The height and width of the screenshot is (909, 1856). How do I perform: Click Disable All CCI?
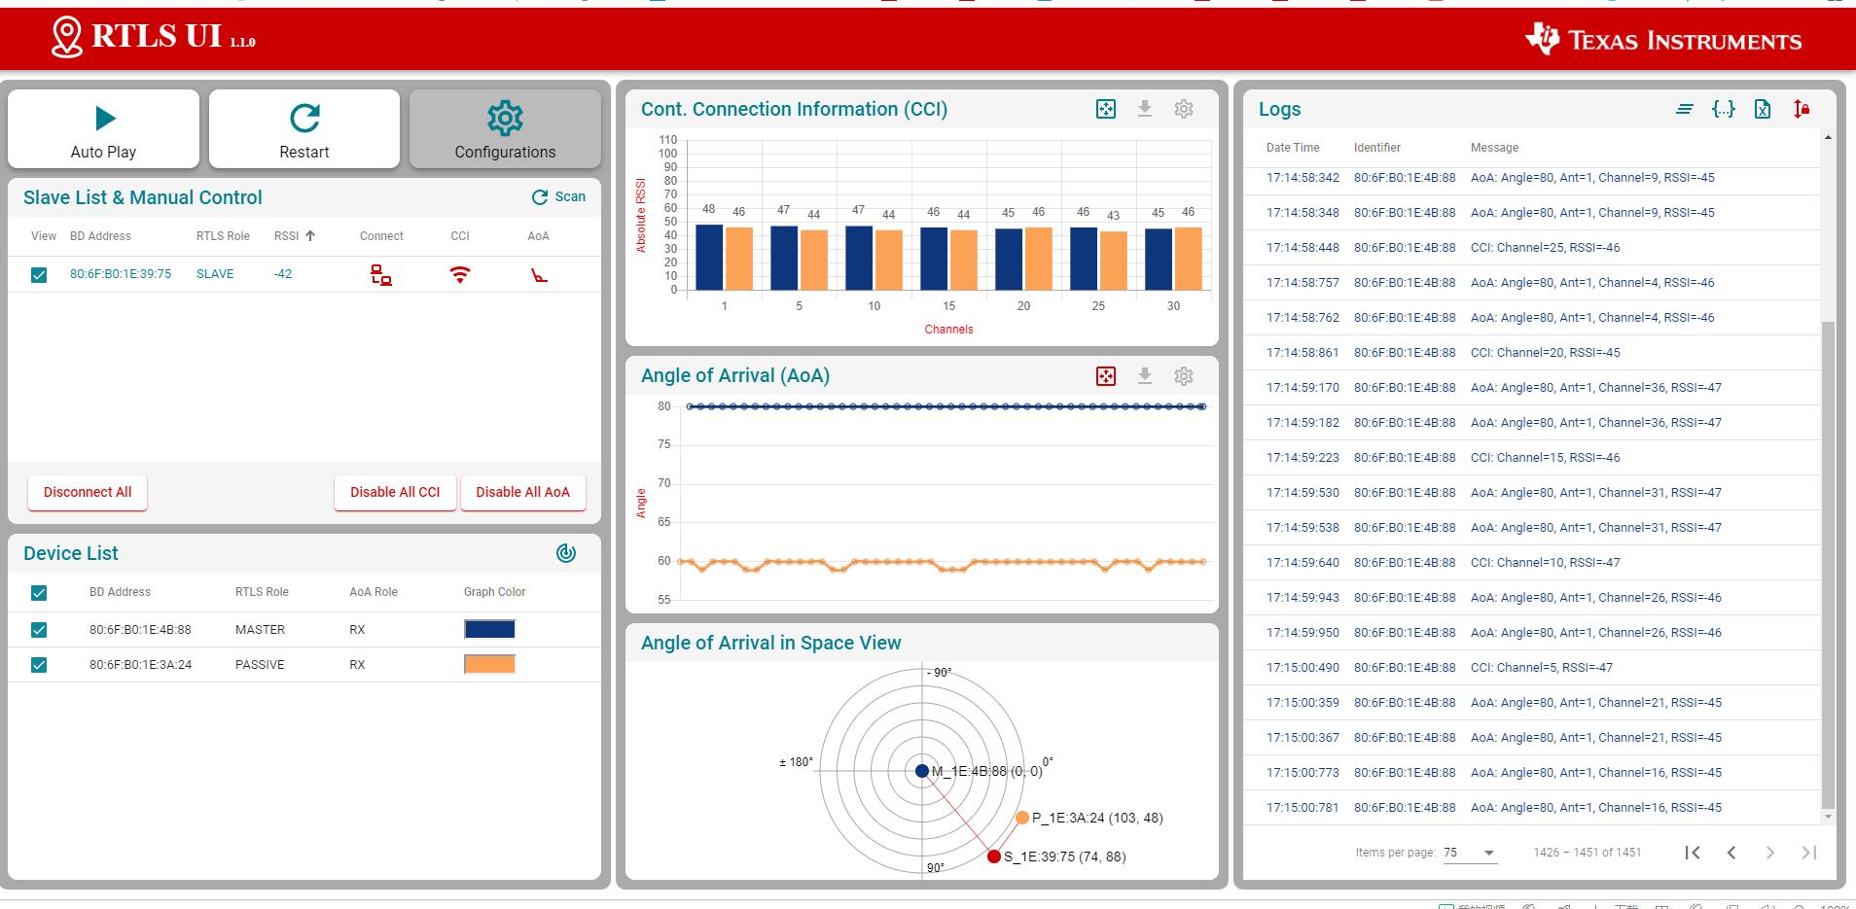395,492
